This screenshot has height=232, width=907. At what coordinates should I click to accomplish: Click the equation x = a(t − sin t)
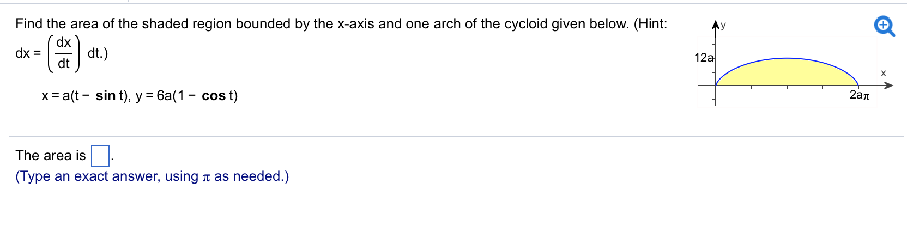86,96
